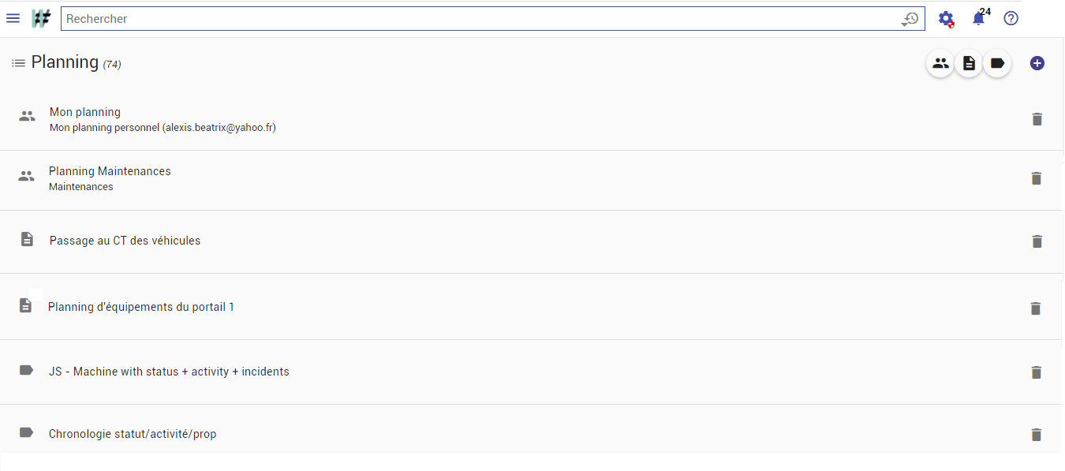Open the help question mark icon
The height and width of the screenshot is (471, 1065).
coord(1011,18)
